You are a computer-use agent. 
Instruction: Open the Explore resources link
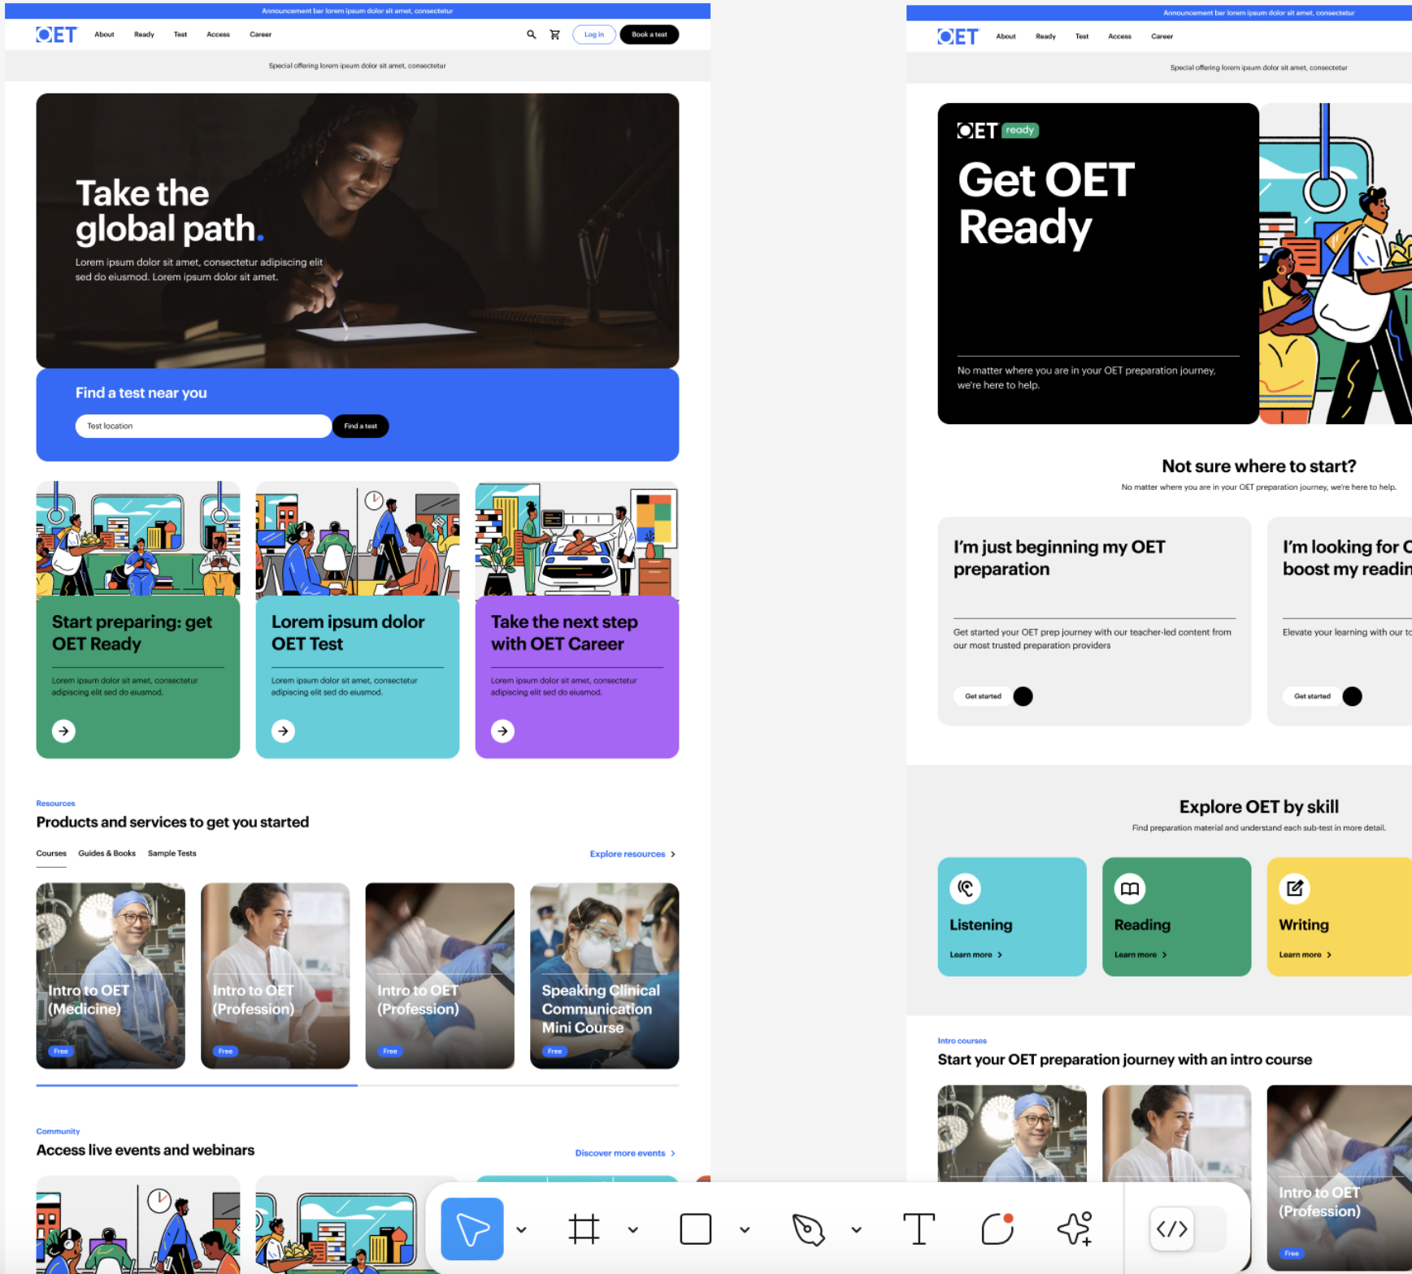632,854
